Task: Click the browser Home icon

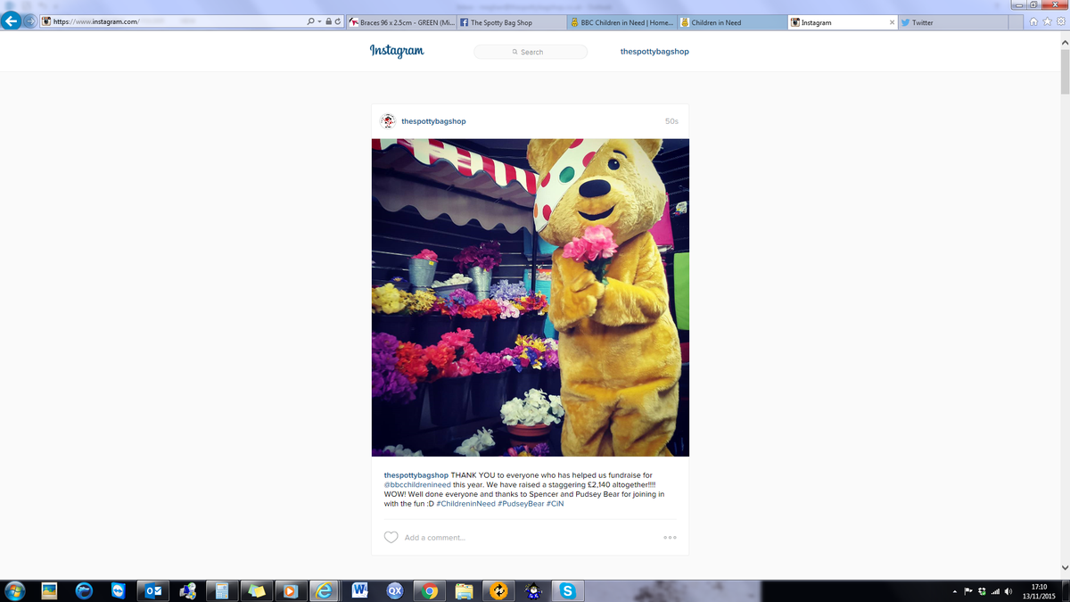Action: click(x=1033, y=22)
